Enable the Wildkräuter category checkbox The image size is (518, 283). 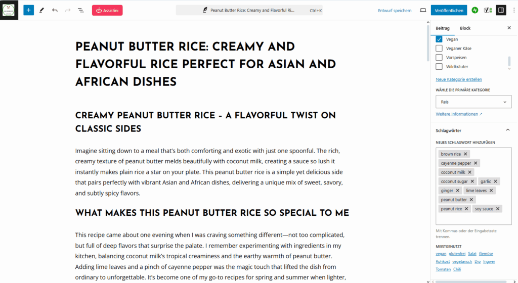coord(439,67)
